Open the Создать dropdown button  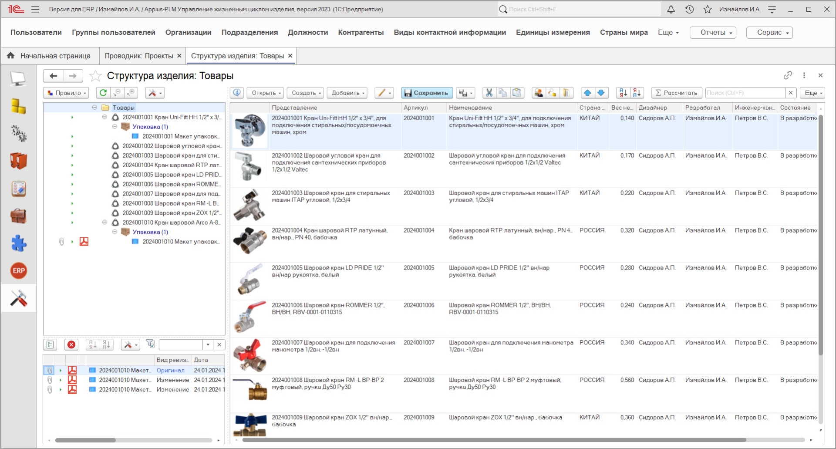tap(306, 93)
